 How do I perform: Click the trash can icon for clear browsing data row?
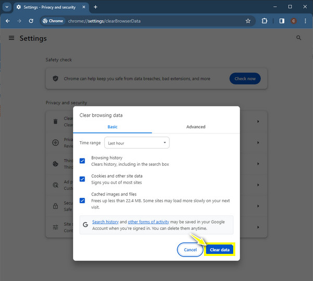55,121
